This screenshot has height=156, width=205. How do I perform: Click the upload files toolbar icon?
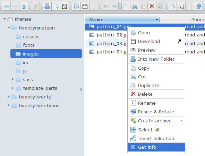65,6
